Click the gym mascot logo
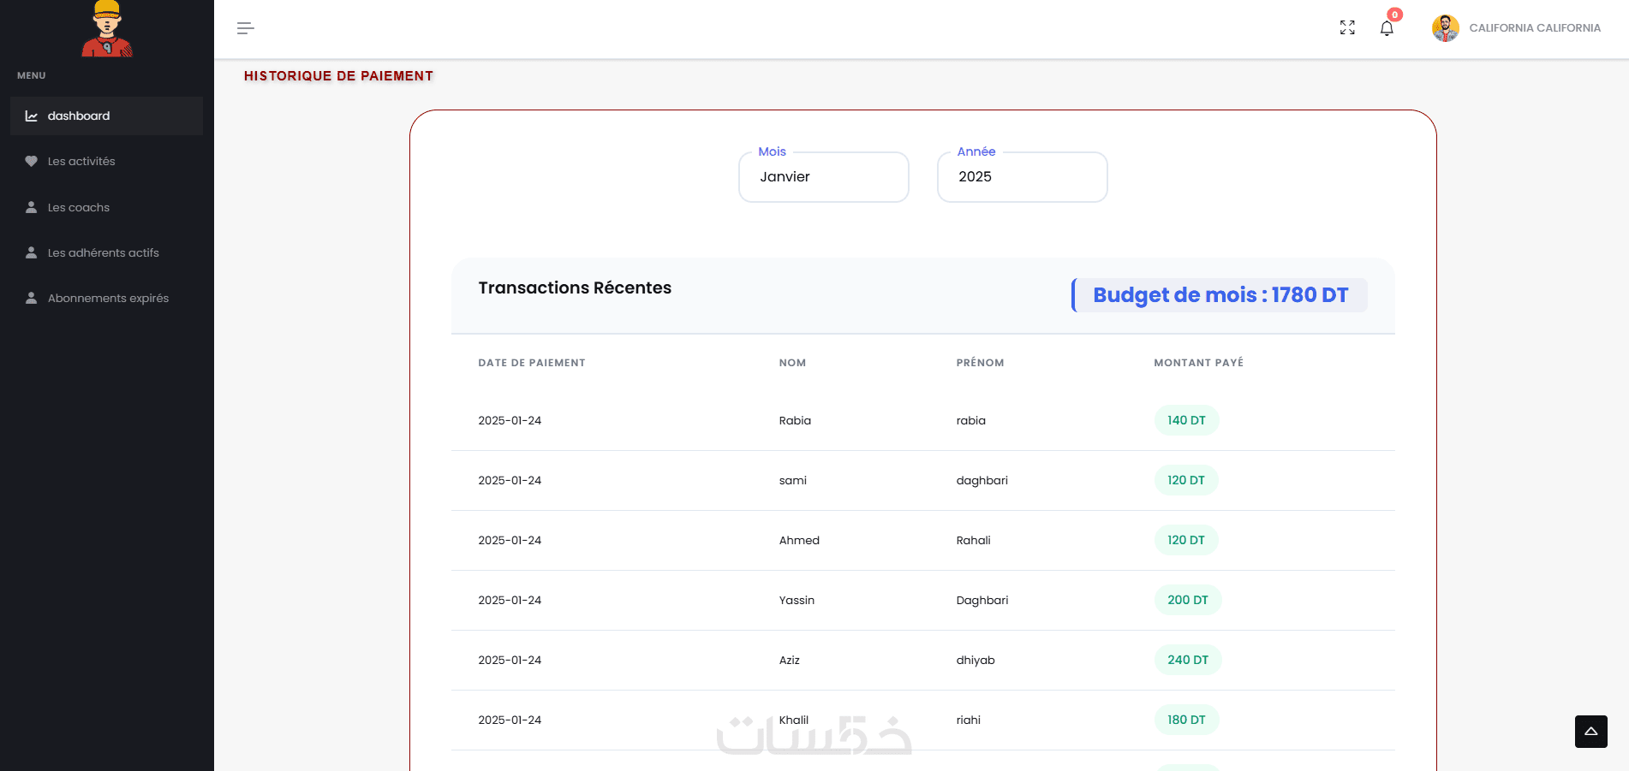The image size is (1629, 771). tap(107, 29)
